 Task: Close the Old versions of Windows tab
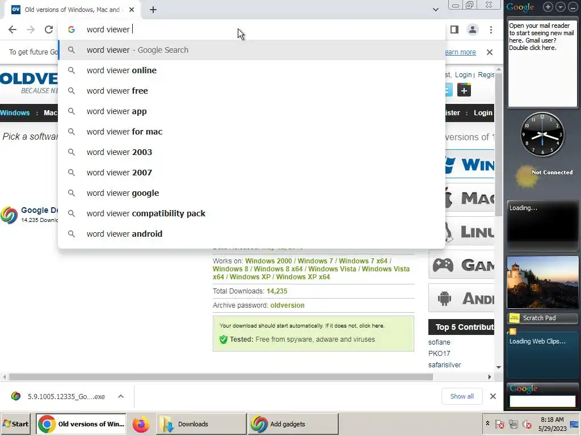tap(132, 10)
